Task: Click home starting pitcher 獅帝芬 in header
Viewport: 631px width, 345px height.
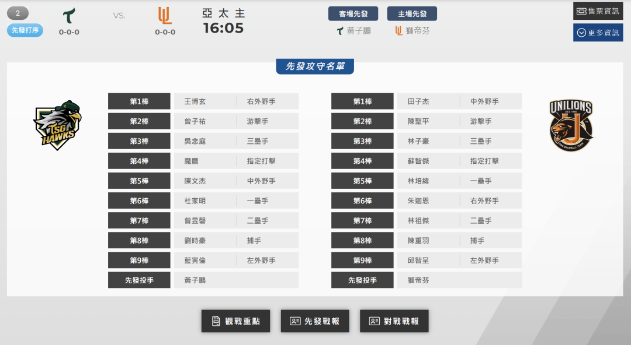Action: [x=417, y=31]
